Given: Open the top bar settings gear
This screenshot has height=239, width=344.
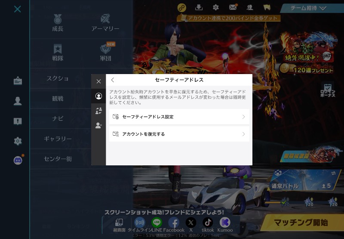Looking at the screenshot, I should [x=216, y=7].
